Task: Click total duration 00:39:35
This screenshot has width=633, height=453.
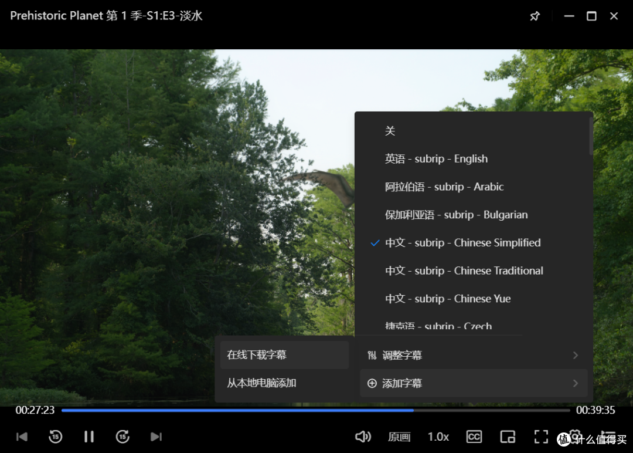Action: click(595, 410)
